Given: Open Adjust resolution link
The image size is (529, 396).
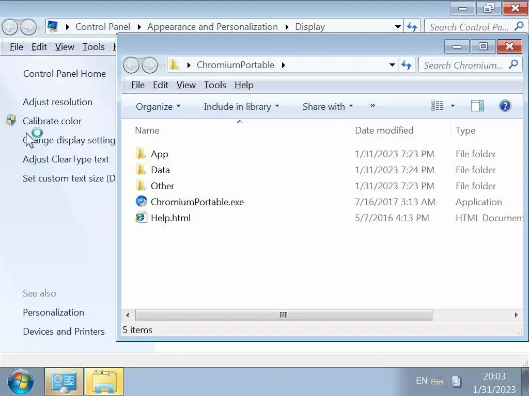Looking at the screenshot, I should 57,102.
